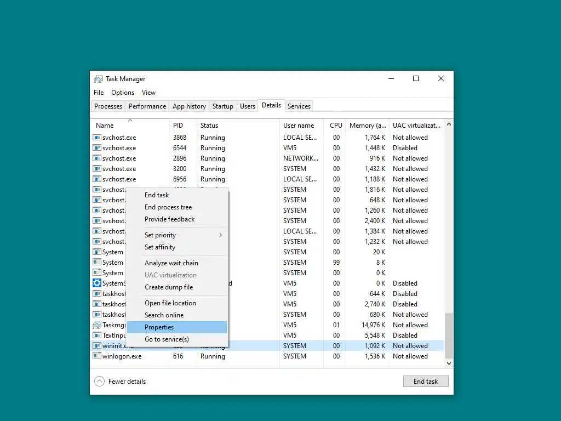Click the Task Manager title bar icon

click(99, 79)
